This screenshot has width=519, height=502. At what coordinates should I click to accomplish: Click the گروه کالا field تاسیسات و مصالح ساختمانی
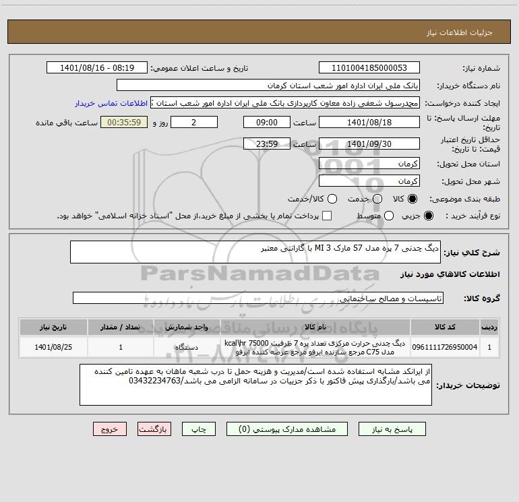click(258, 298)
